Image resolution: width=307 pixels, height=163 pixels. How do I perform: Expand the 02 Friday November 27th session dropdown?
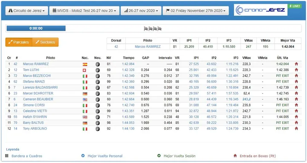point(196,11)
